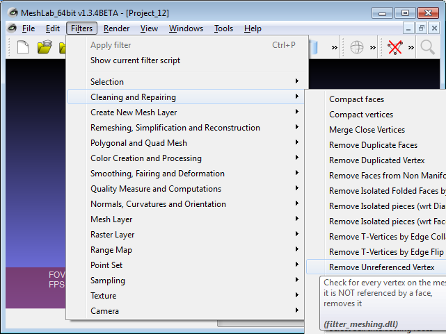The image size is (446, 334).
Task: Expand the Sampling submenu
Action: coord(186,281)
